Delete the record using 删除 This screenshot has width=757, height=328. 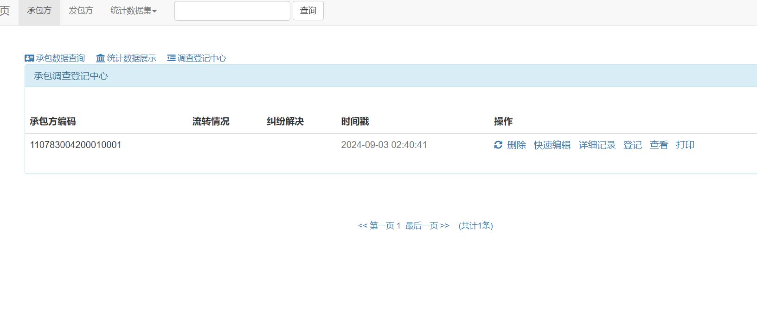coord(516,145)
